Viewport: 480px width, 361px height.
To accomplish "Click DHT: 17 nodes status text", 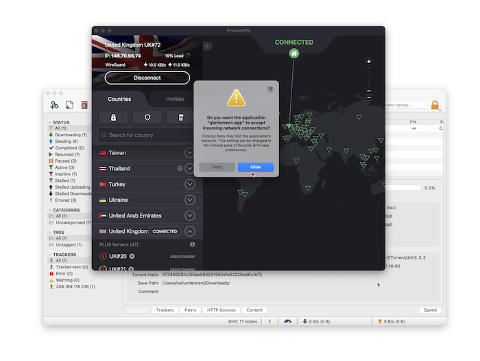I will click(243, 321).
